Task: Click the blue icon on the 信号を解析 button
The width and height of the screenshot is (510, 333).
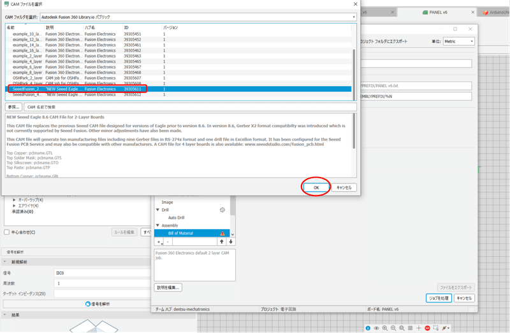Action: click(x=88, y=304)
